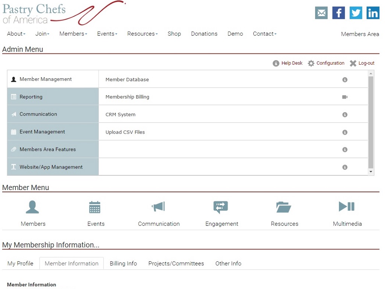Screen dimensions: 385x289
Task: Select Reporting in the Admin Menu
Action: click(31, 97)
